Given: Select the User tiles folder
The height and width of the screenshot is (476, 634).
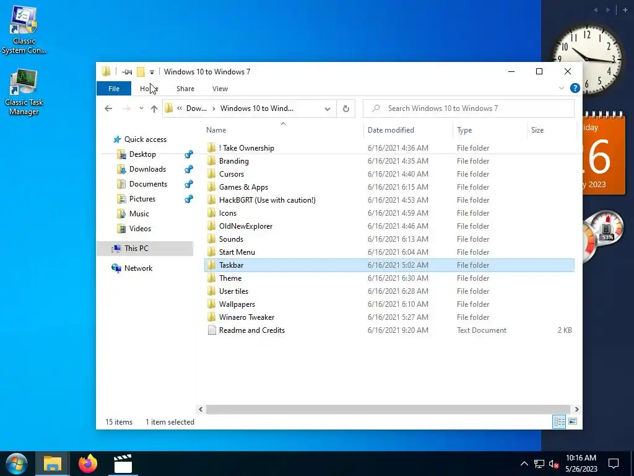Looking at the screenshot, I should (x=389, y=291).
